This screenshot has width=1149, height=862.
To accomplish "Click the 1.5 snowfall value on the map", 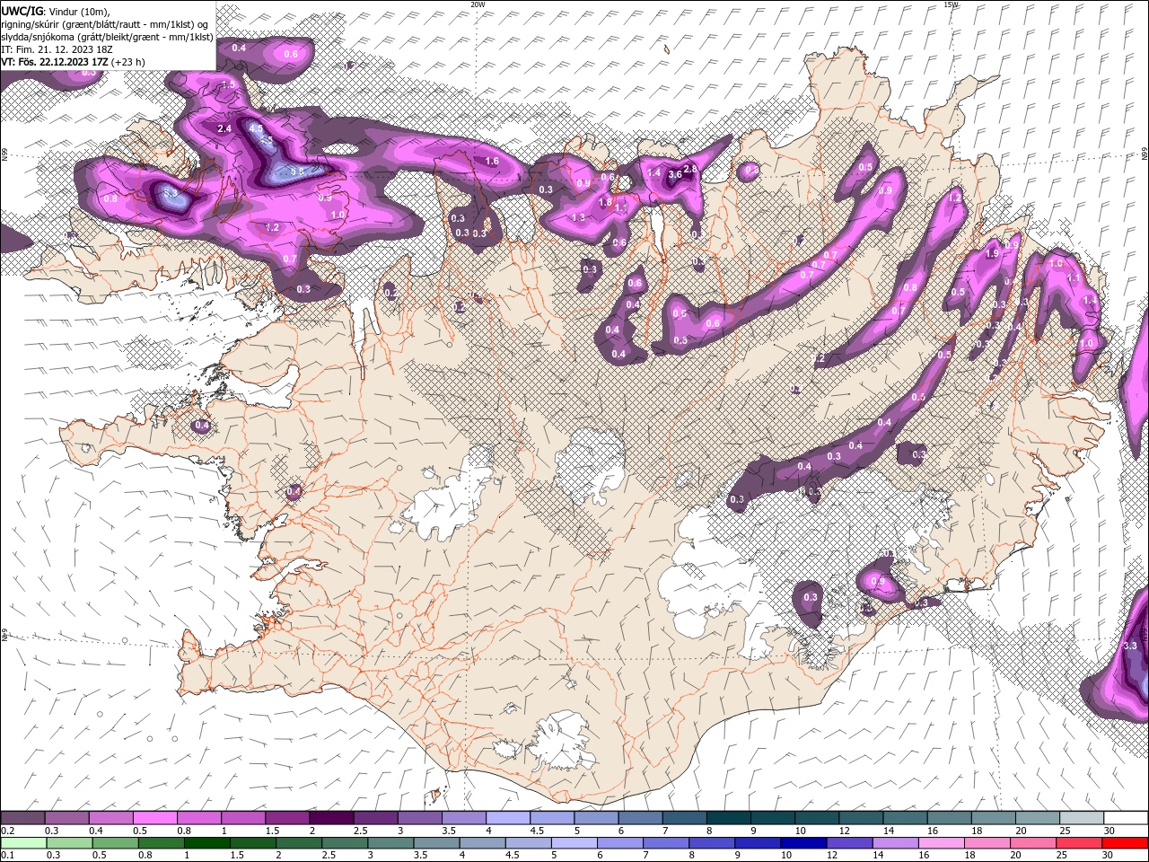I will [x=229, y=84].
